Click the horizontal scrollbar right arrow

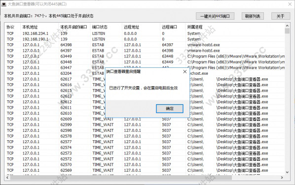pos(282,177)
